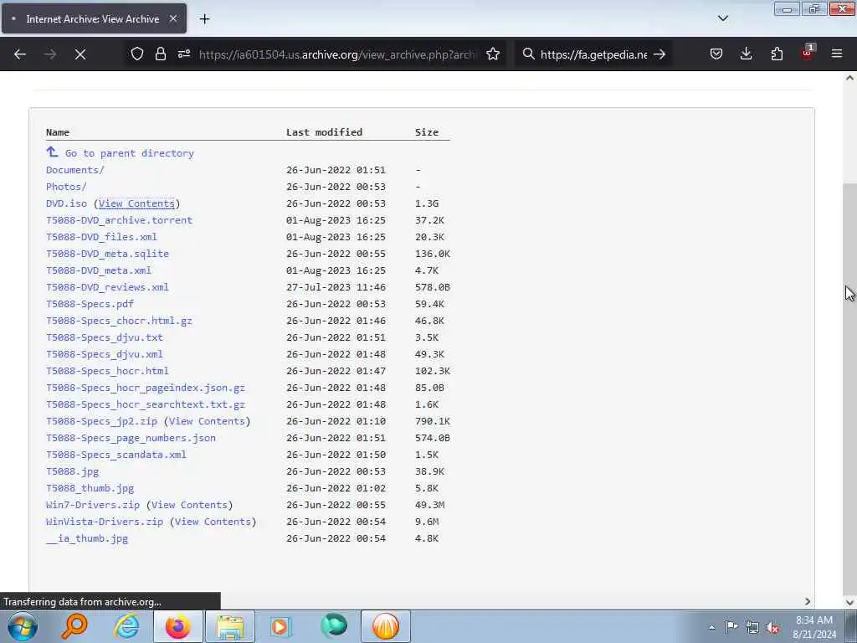Open T5088-DVD_meta.xml
The image size is (857, 643).
coord(99,270)
